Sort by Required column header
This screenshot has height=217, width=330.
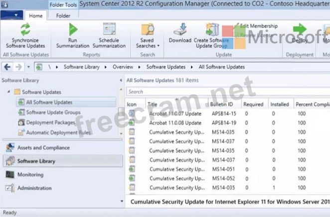(253, 105)
